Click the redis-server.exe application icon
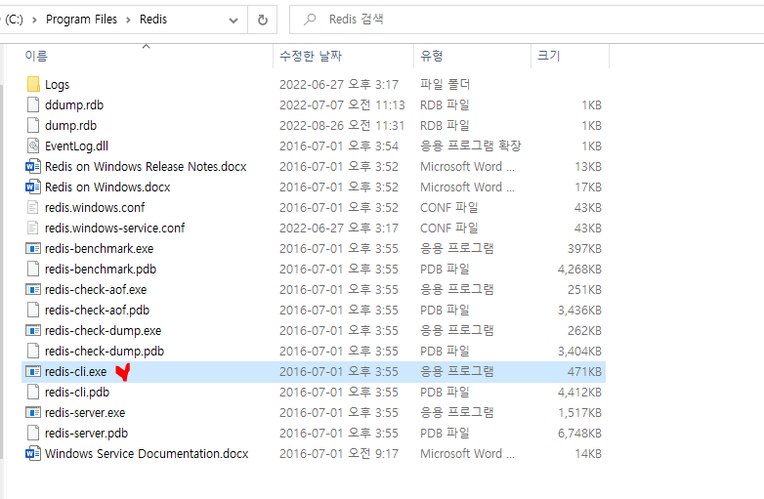The width and height of the screenshot is (764, 499). (33, 412)
